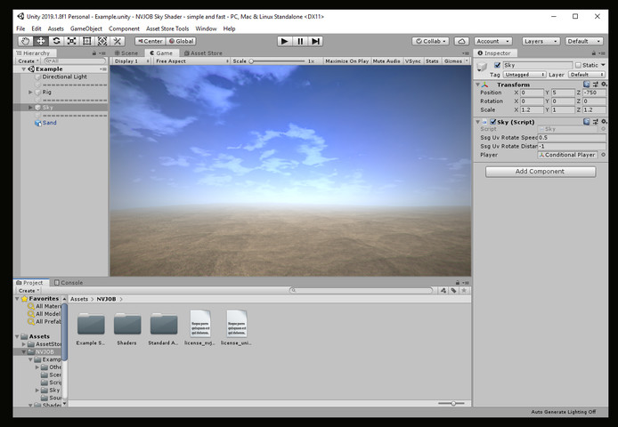Toggle Sky Script enabled checkbox

tap(492, 122)
